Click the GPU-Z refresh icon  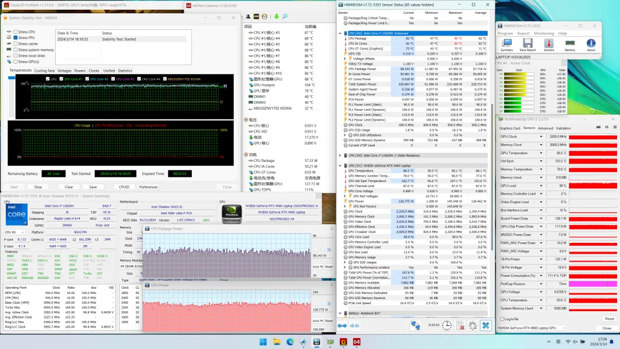coord(607,127)
